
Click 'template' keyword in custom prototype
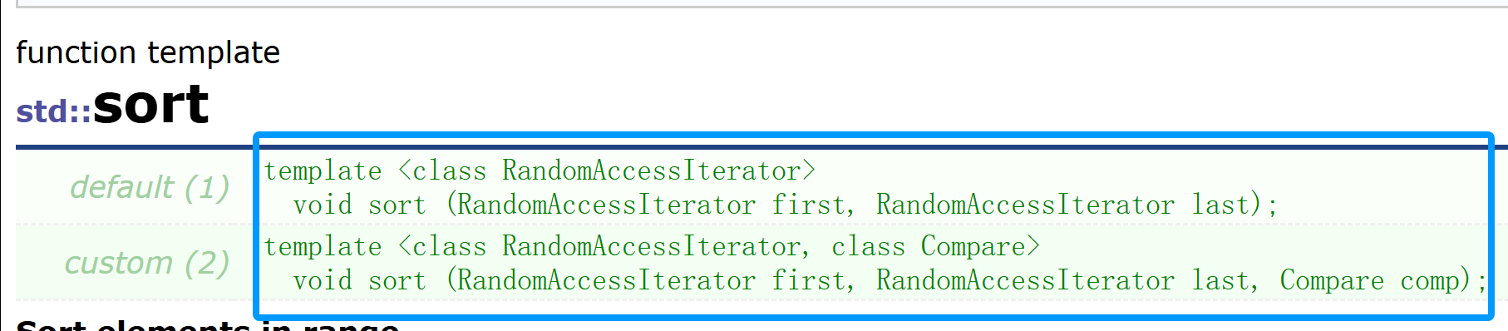point(323,246)
